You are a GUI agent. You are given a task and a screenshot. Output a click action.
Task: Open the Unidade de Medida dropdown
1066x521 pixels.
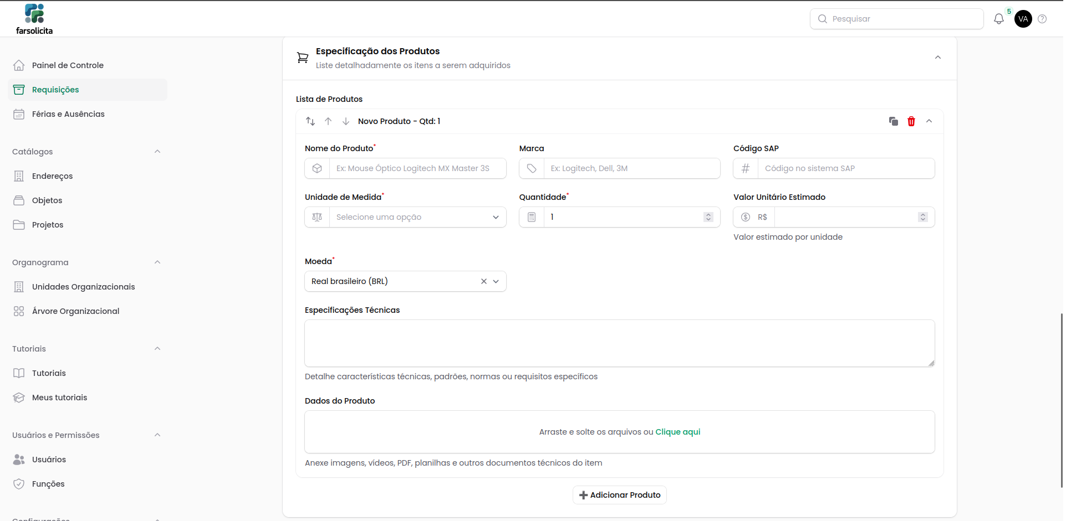[405, 217]
